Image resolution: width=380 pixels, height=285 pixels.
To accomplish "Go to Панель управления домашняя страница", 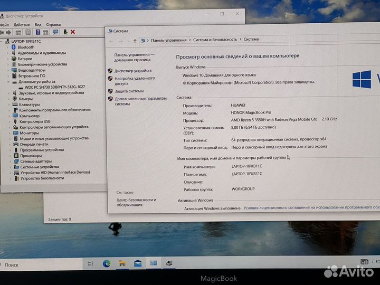I will 134,57.
